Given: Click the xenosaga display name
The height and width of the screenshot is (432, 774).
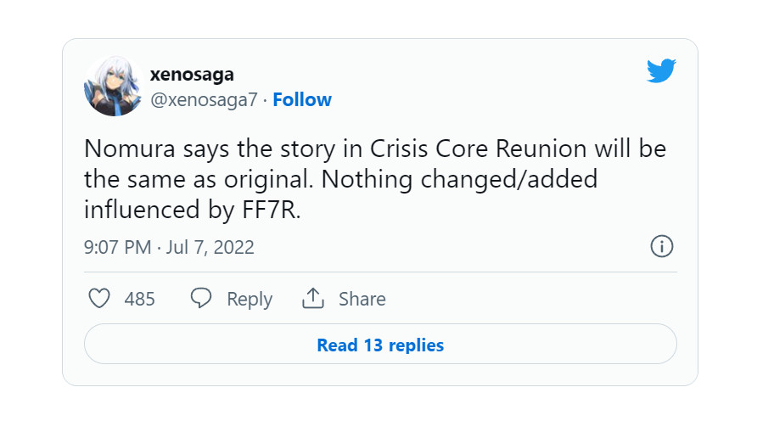Looking at the screenshot, I should (192, 75).
